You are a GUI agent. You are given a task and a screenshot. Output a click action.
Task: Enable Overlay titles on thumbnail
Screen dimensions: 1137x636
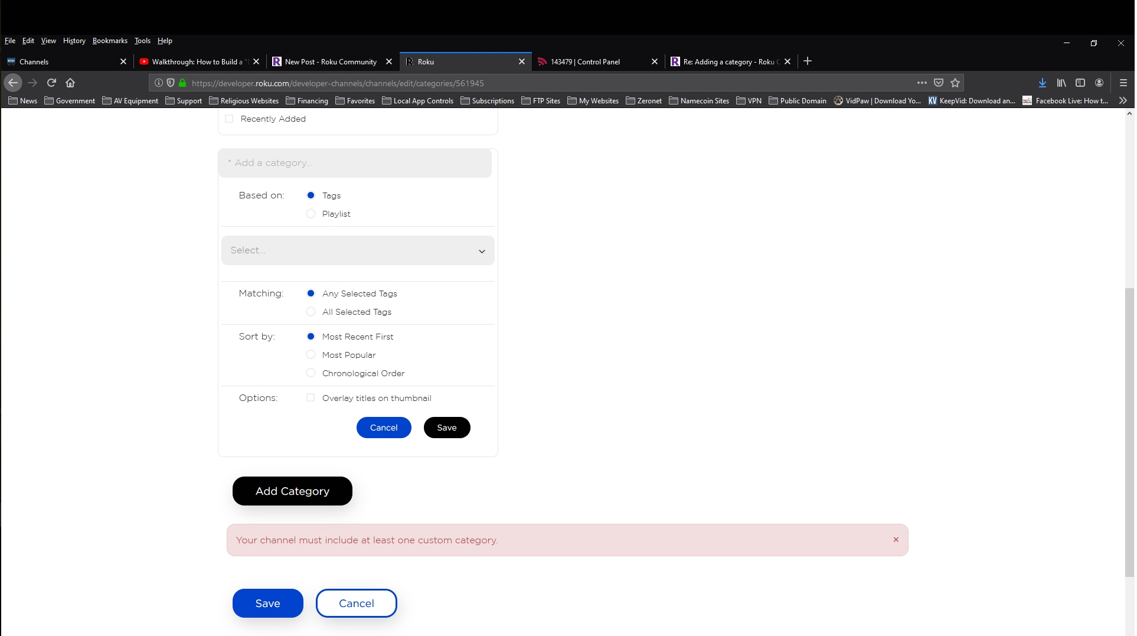(x=311, y=397)
